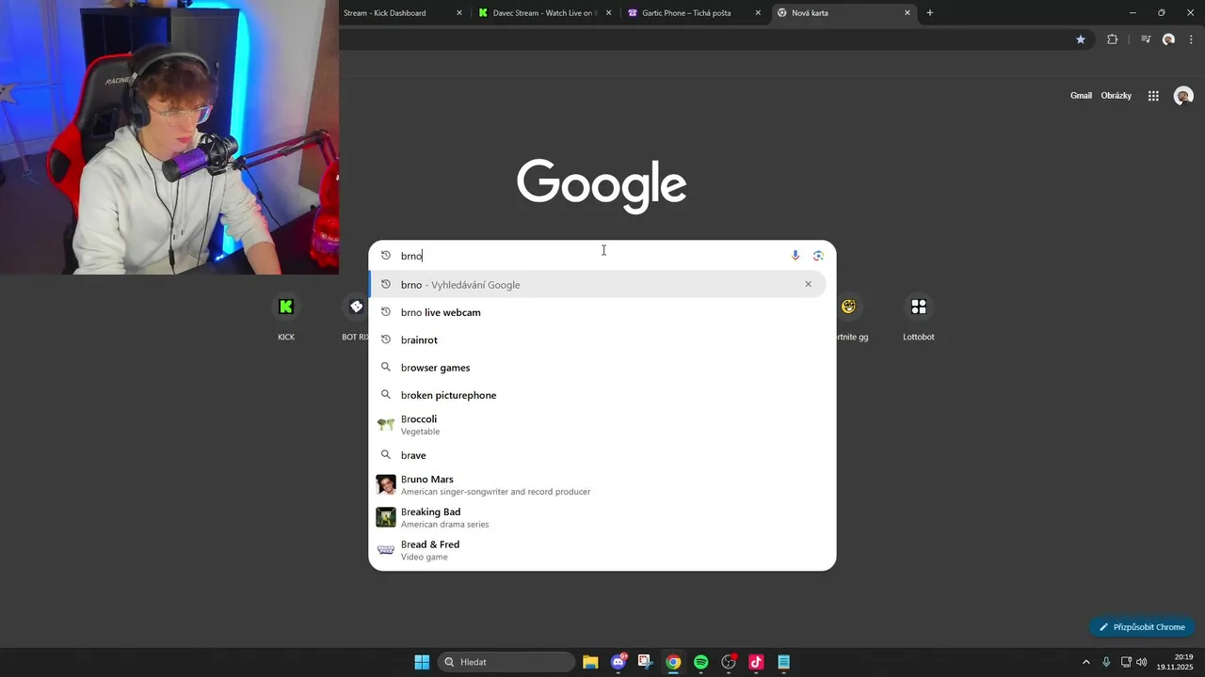Remove the brno suggestion from history
1205x677 pixels.
(x=808, y=284)
